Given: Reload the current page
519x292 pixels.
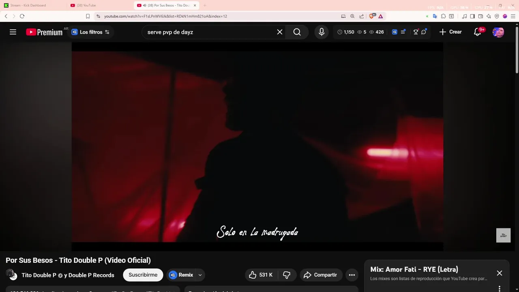Looking at the screenshot, I should 22,16.
